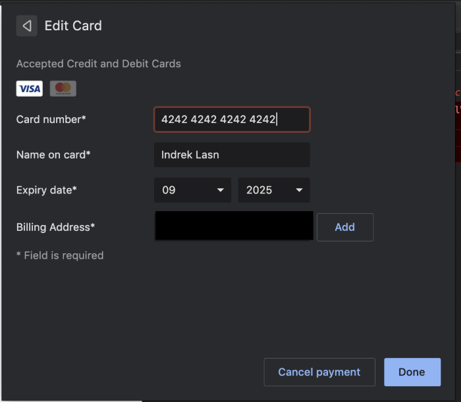Screen dimensions: 461x402
Task: Click the Expiry date label
Action: coord(47,190)
